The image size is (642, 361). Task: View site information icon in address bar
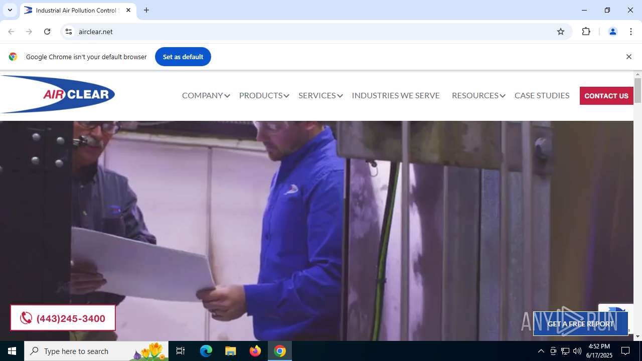click(69, 32)
